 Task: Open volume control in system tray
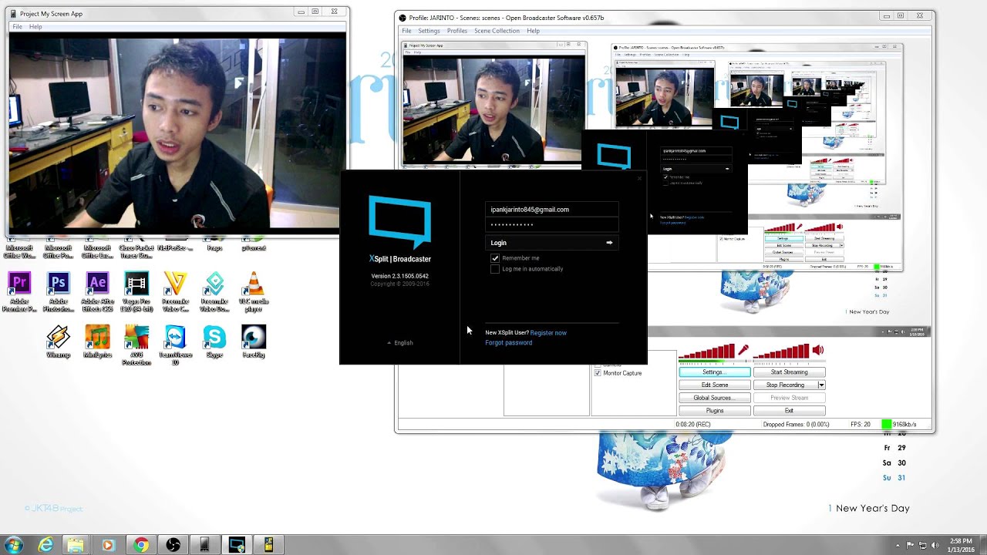pos(936,545)
